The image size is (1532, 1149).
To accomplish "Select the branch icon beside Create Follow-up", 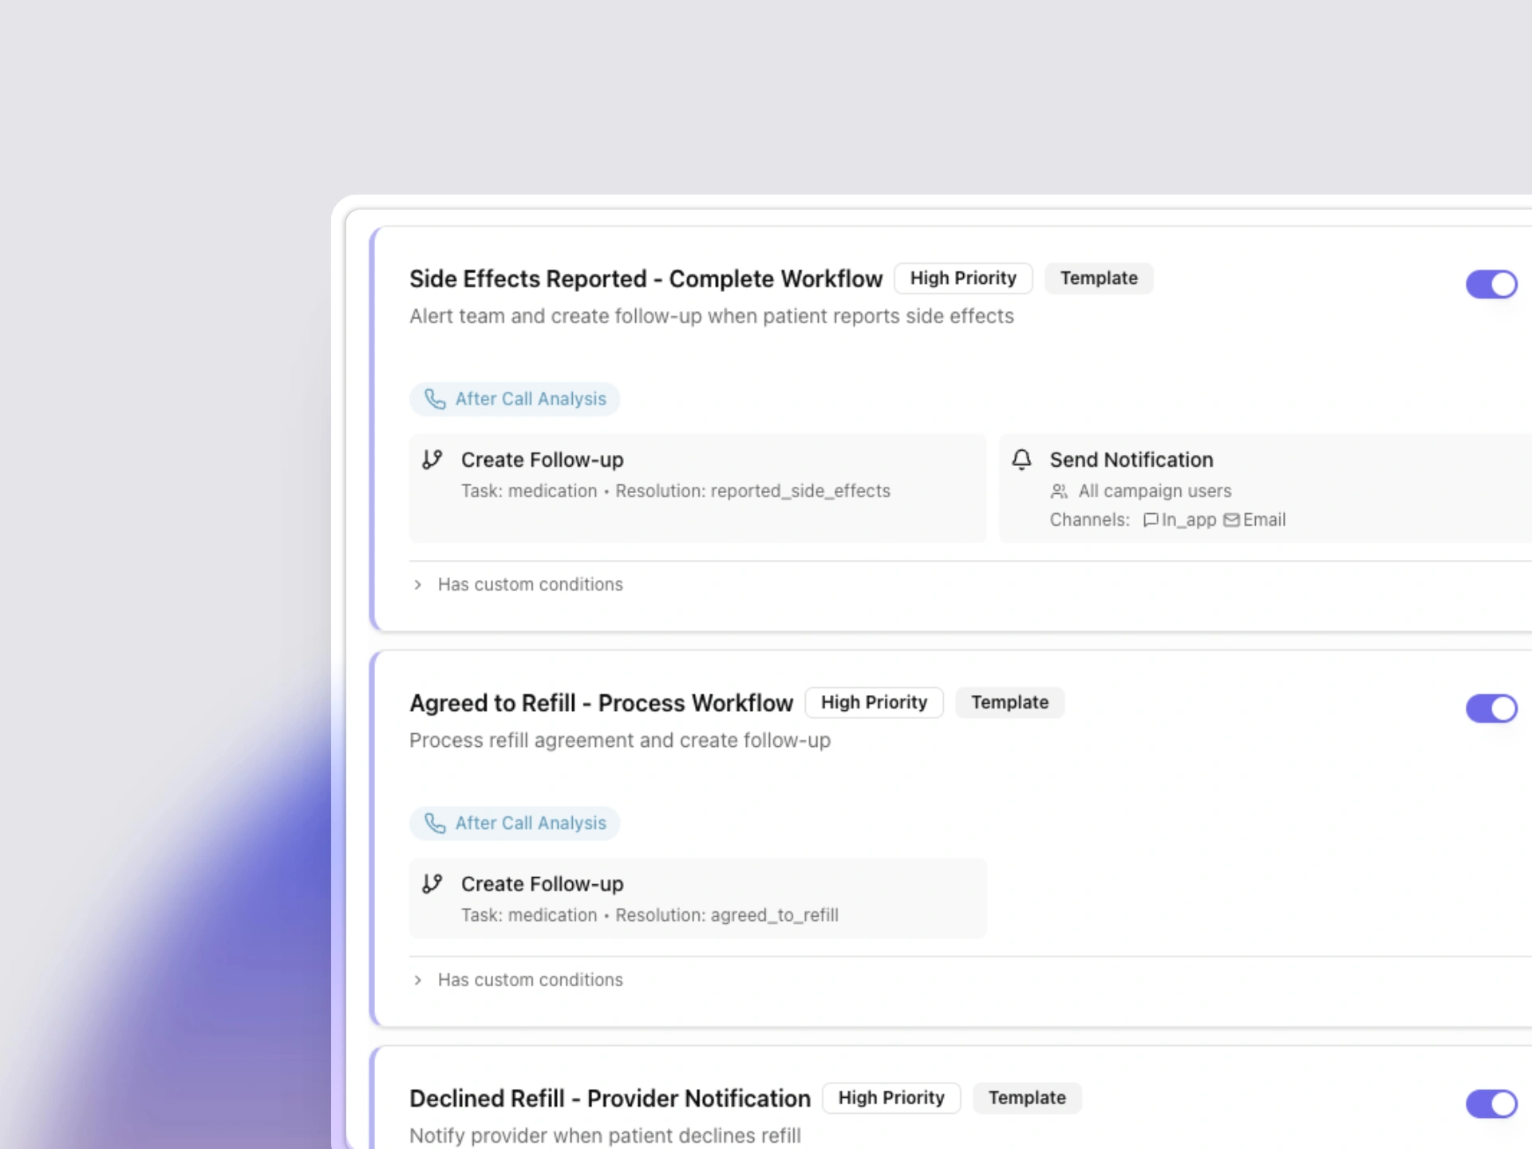I will 433,460.
